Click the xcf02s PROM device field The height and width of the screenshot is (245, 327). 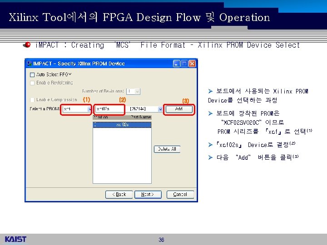pyautogui.click(x=109, y=109)
